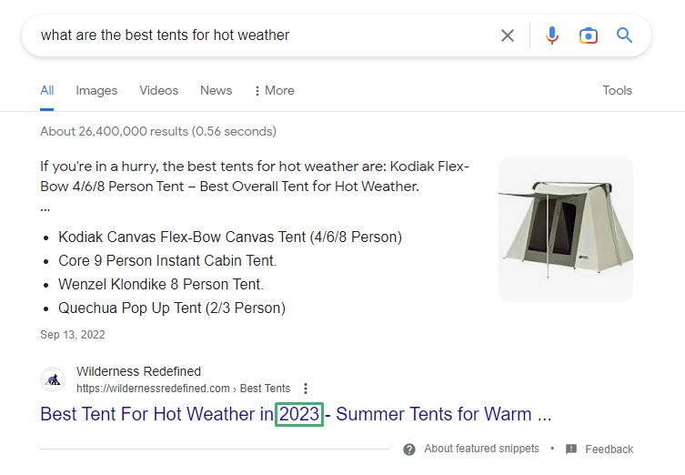Click the blue magnifying glass search icon
This screenshot has height=475, width=685.
tap(624, 35)
